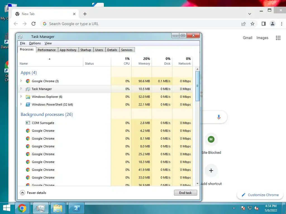Close the New Tab tab
This screenshot has width=286, height=214.
tap(74, 14)
